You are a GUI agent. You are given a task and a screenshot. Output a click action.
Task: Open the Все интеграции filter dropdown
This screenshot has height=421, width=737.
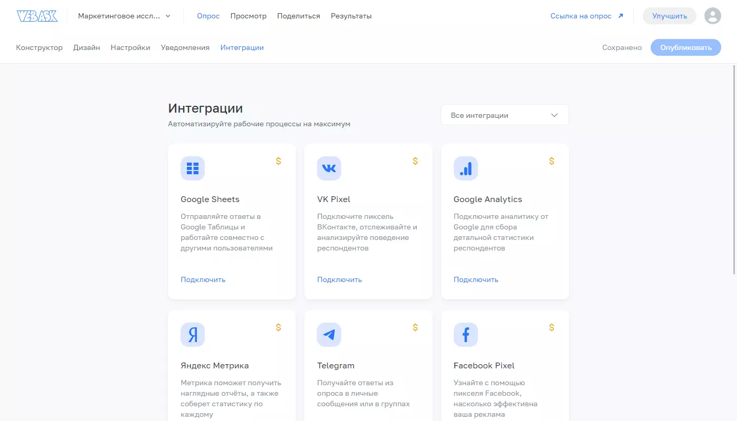pyautogui.click(x=505, y=115)
